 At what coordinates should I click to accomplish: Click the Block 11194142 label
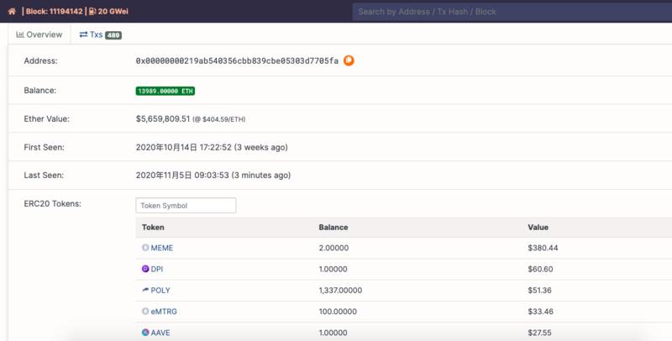[54, 12]
